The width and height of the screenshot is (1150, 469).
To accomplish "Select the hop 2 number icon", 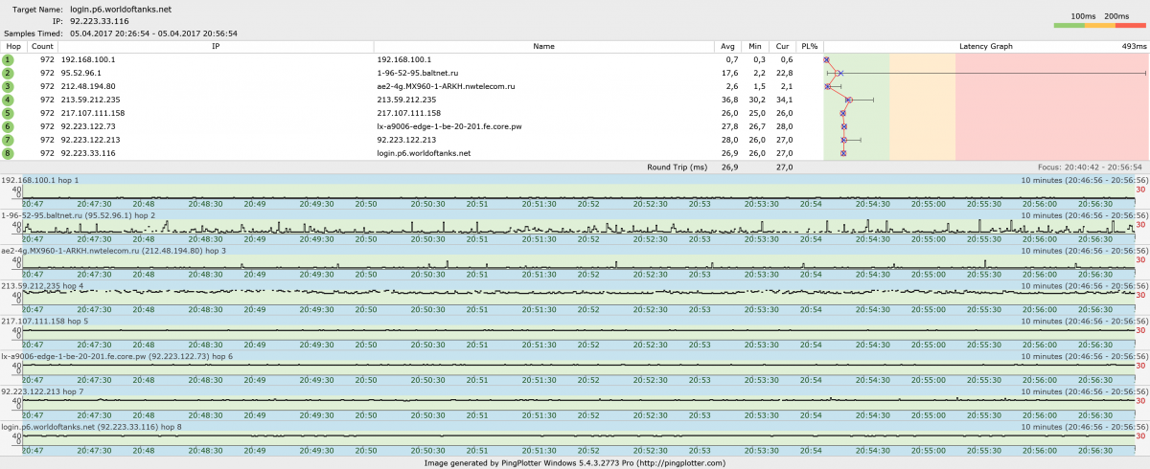I will 8,73.
